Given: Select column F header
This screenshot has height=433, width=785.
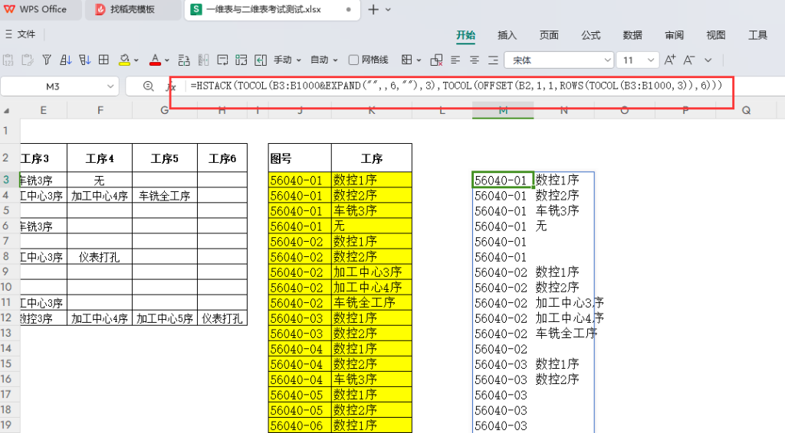Looking at the screenshot, I should pos(100,110).
